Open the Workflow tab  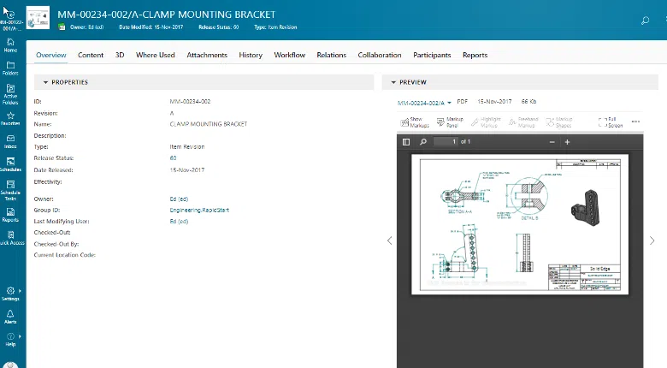[x=290, y=55]
